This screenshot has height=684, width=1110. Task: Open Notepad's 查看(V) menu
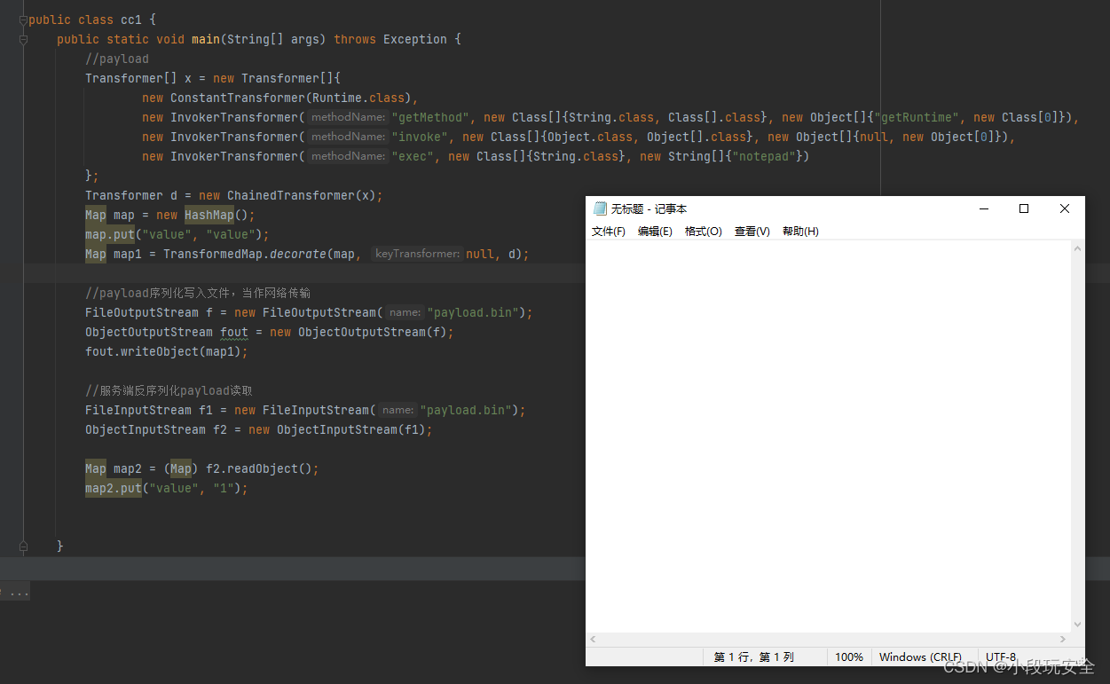[752, 232]
